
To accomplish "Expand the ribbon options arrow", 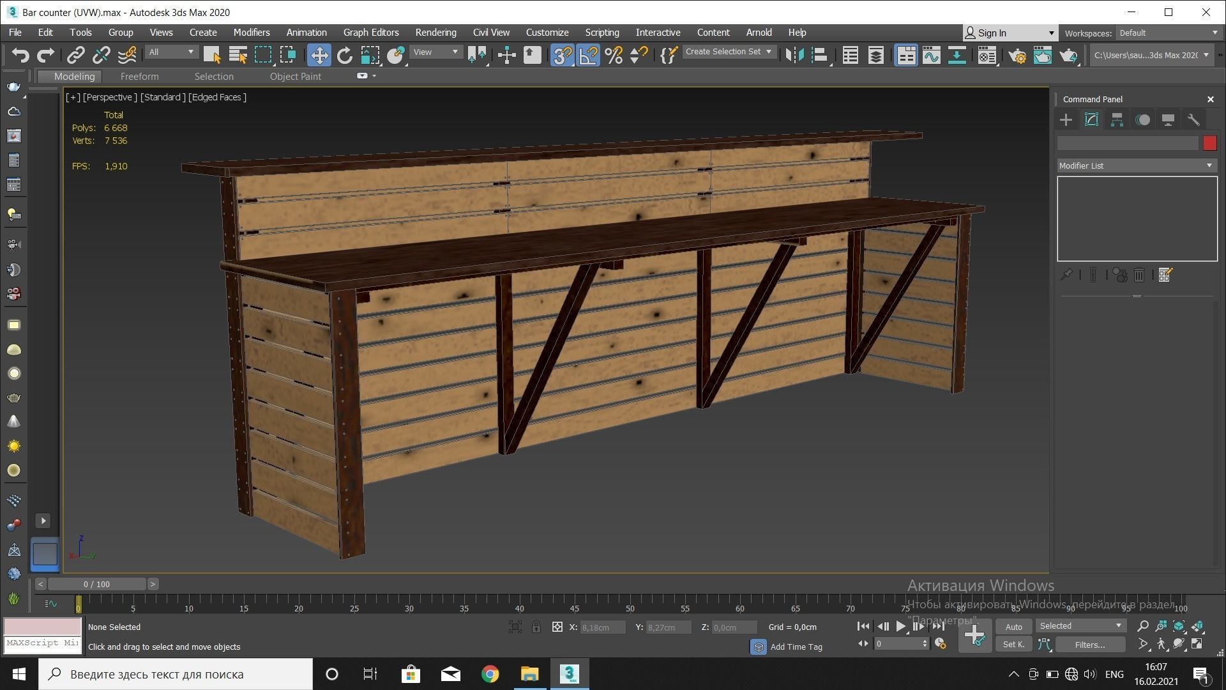I will [x=374, y=76].
